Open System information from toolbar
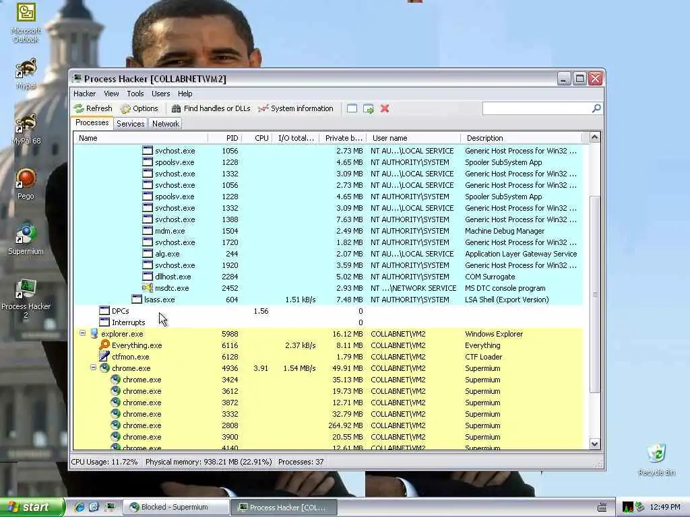Viewport: 690px width, 517px height. point(296,108)
